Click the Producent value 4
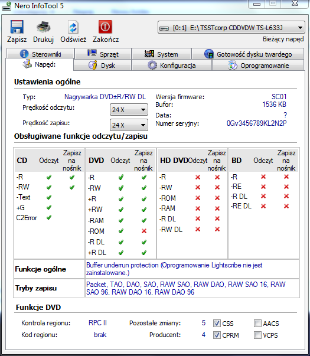Image resolution: width=310 pixels, height=356 pixels. click(x=204, y=335)
